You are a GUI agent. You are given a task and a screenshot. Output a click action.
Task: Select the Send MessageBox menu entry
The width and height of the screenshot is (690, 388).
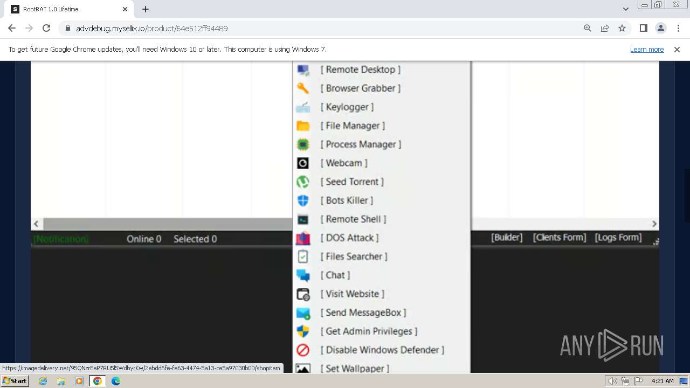(x=363, y=313)
